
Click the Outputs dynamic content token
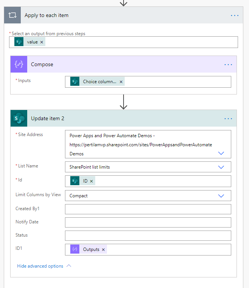pos(91,250)
